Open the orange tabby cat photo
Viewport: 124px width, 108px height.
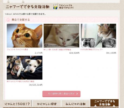[25, 36]
